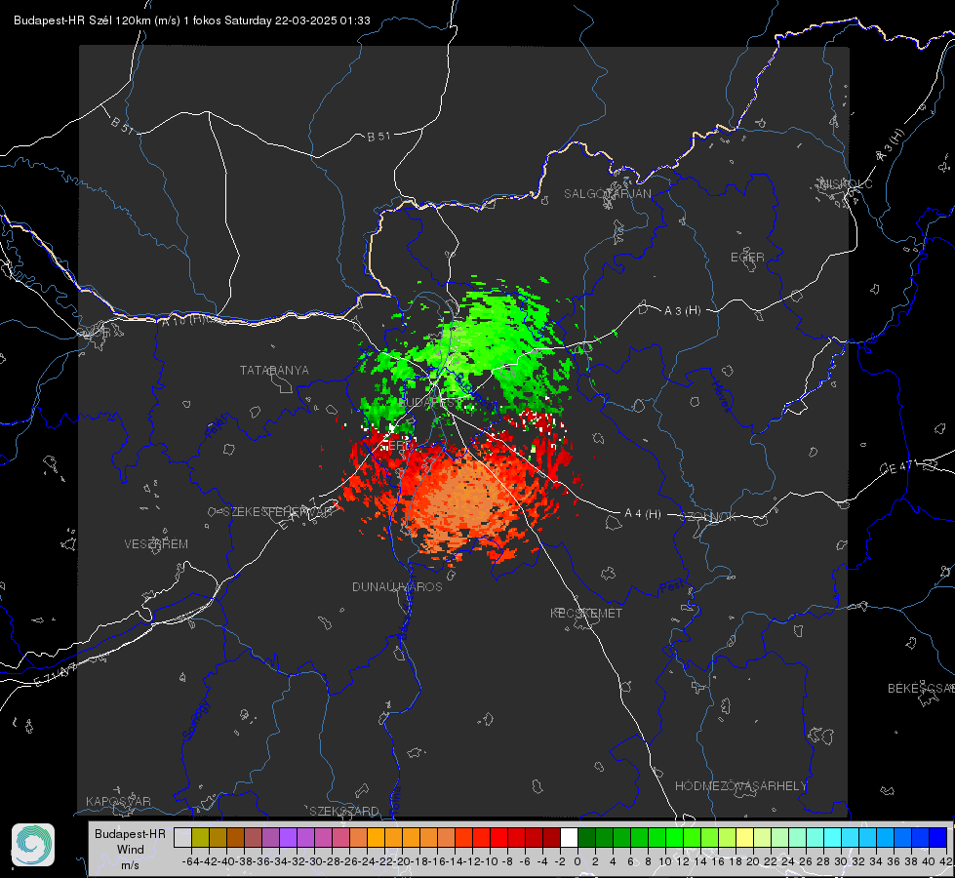Image resolution: width=955 pixels, height=878 pixels.
Task: Pick the cyan swatch between 28 and 30
Action: pos(832,837)
